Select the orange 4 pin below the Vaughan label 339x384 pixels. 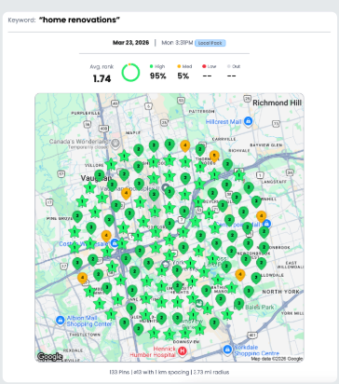[126, 194]
